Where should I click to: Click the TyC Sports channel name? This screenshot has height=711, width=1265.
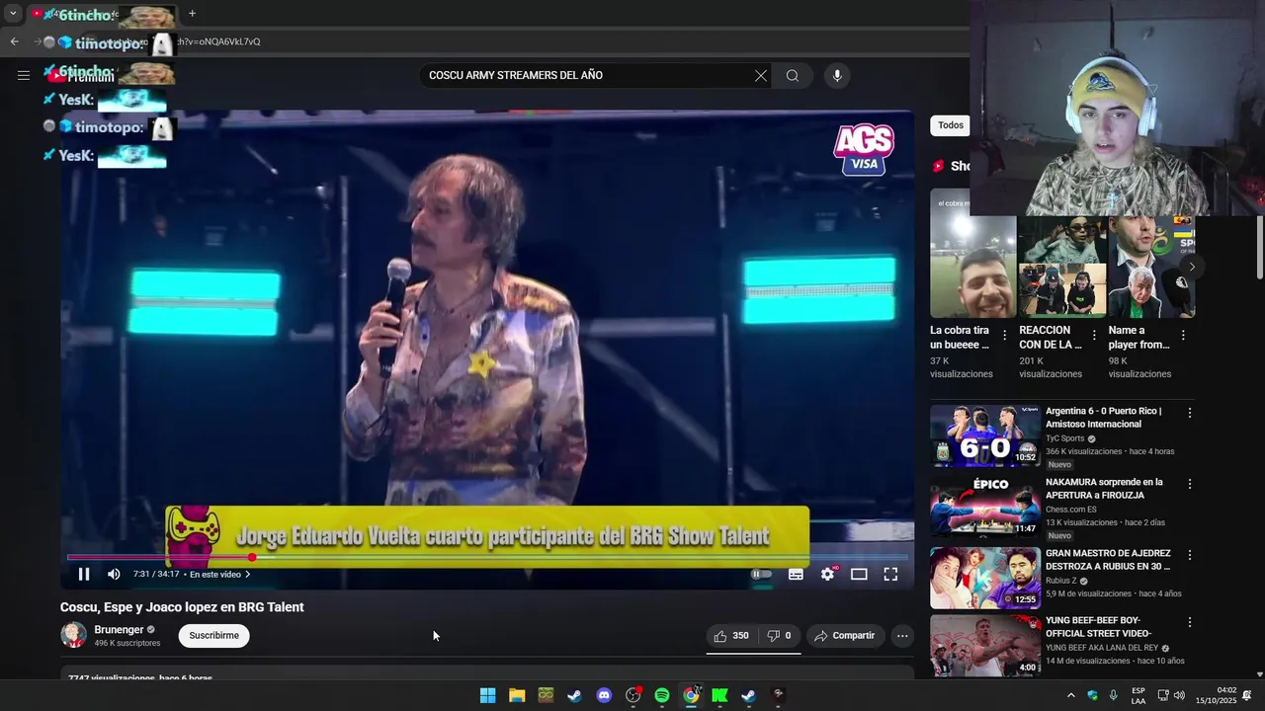1064,438
